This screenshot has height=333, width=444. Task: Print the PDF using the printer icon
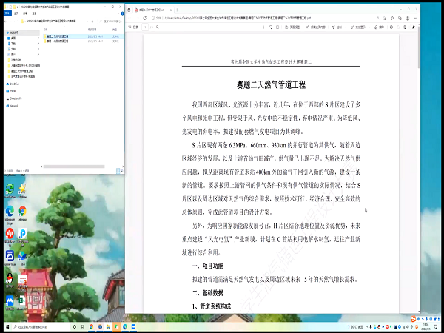click(391, 27)
